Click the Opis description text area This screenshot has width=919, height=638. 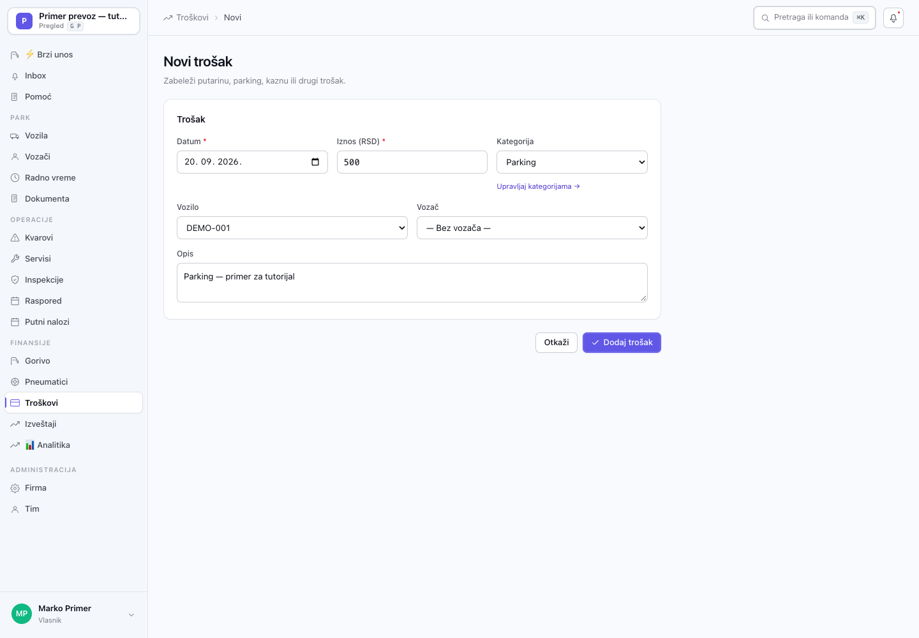click(x=412, y=283)
